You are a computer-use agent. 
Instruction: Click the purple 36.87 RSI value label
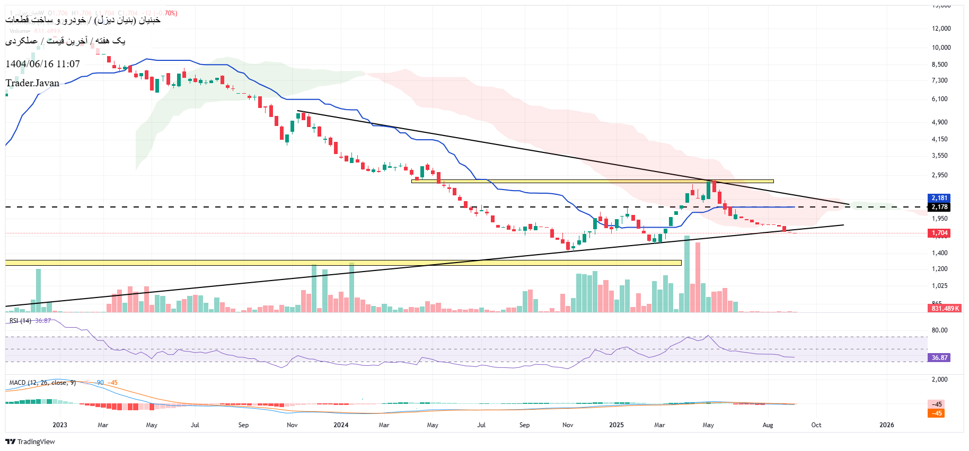coord(939,358)
